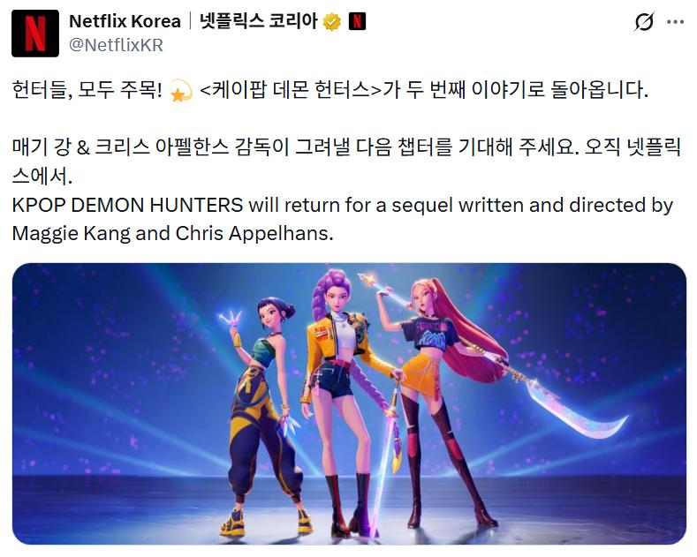This screenshot has width=697, height=557.
Task: Open the Netflix Korea profile avatar
Action: [x=35, y=34]
